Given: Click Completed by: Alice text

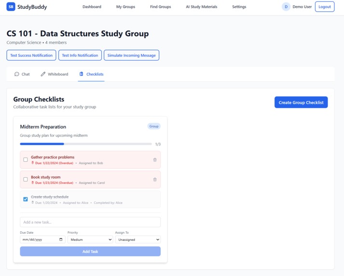Looking at the screenshot, I should (x=108, y=203).
